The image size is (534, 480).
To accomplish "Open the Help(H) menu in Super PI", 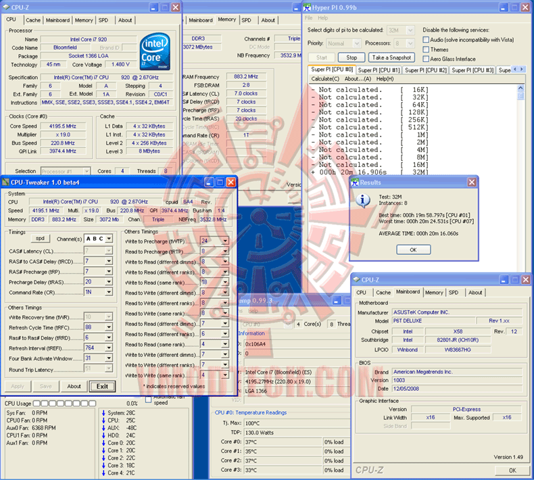I will coord(385,78).
